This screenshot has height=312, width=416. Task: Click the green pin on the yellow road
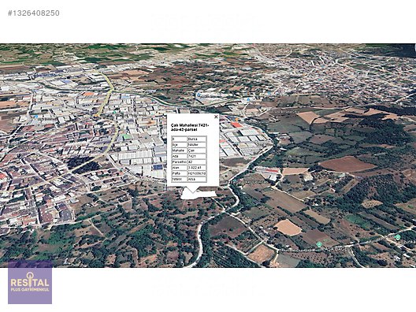[x=114, y=113]
